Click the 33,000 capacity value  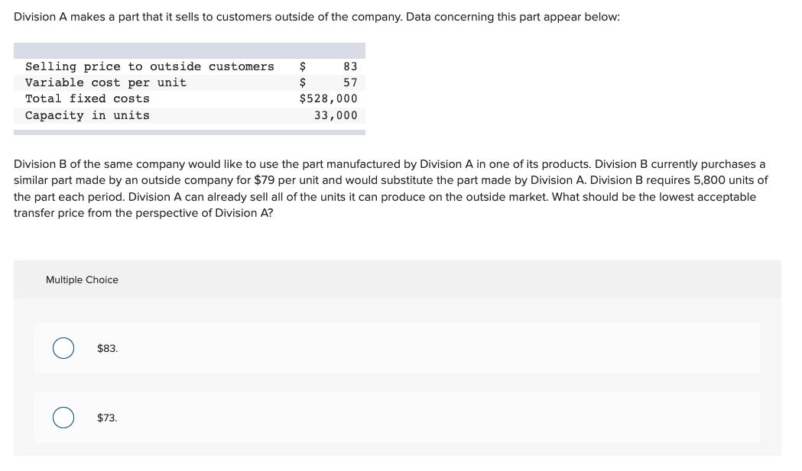coord(336,115)
